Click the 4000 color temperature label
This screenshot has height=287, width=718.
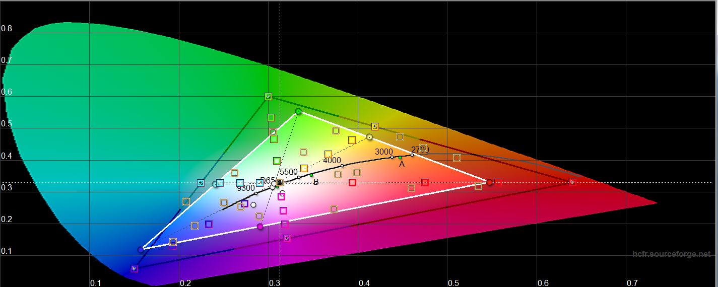click(x=332, y=161)
